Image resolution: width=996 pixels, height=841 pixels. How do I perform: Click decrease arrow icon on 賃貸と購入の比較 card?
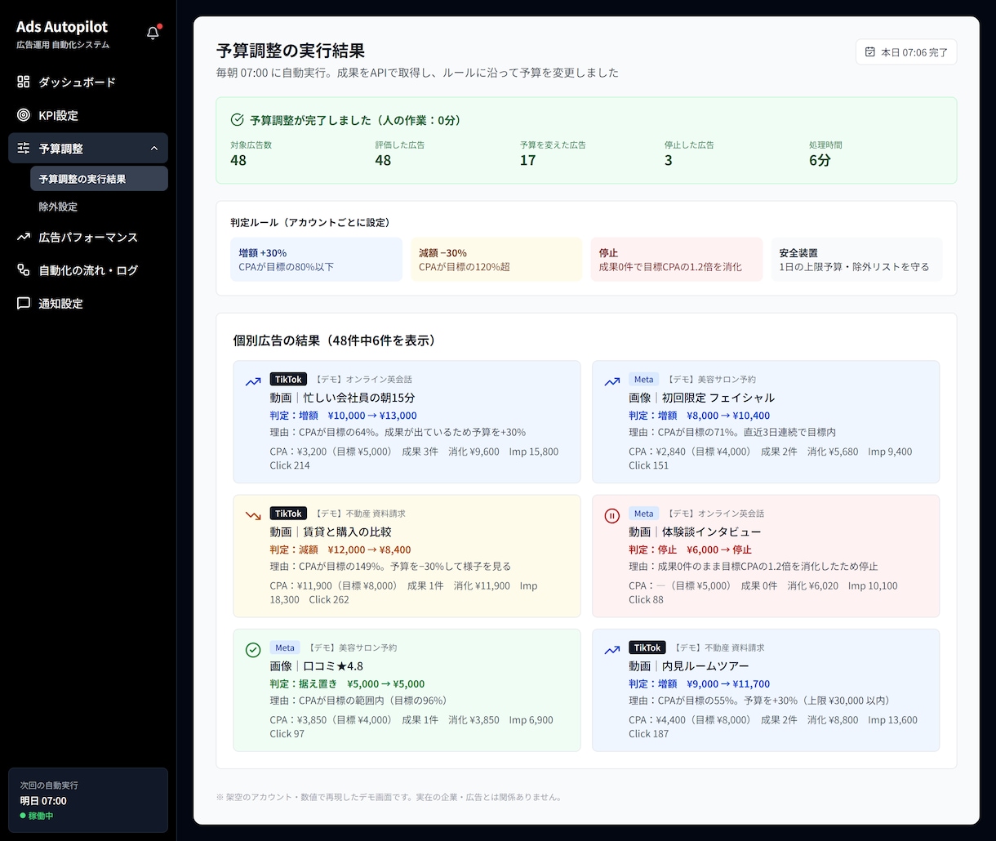click(253, 515)
